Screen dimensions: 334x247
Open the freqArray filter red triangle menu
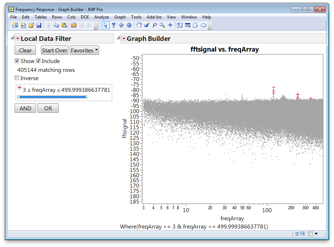(19, 88)
